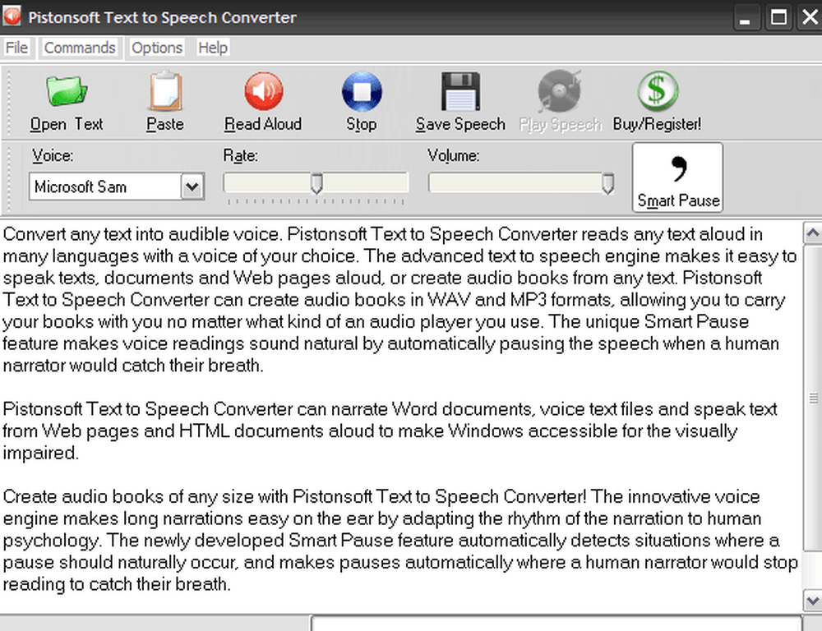
Task: Click the application icon in title bar
Action: [x=12, y=16]
